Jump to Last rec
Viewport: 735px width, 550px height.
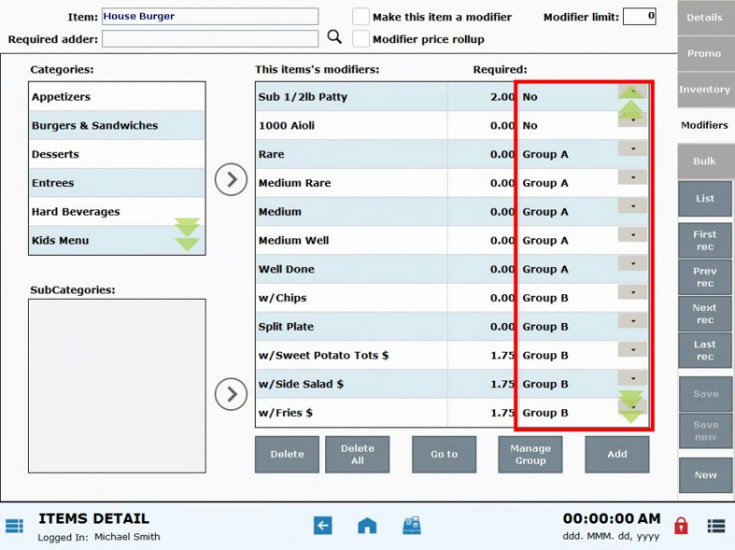tap(705, 350)
